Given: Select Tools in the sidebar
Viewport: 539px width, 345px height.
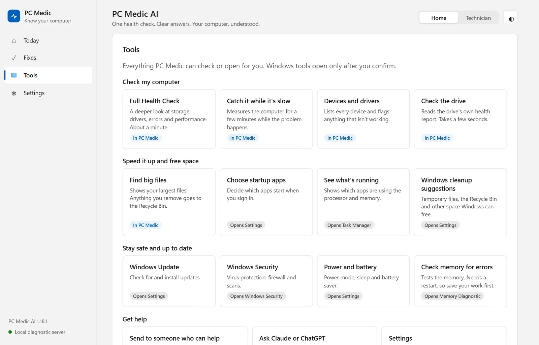Looking at the screenshot, I should pos(48,75).
